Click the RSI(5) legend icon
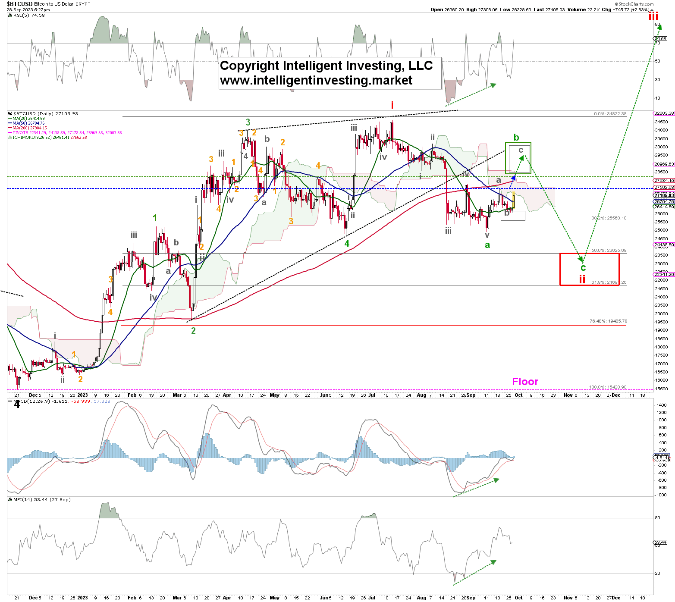 click(x=10, y=15)
